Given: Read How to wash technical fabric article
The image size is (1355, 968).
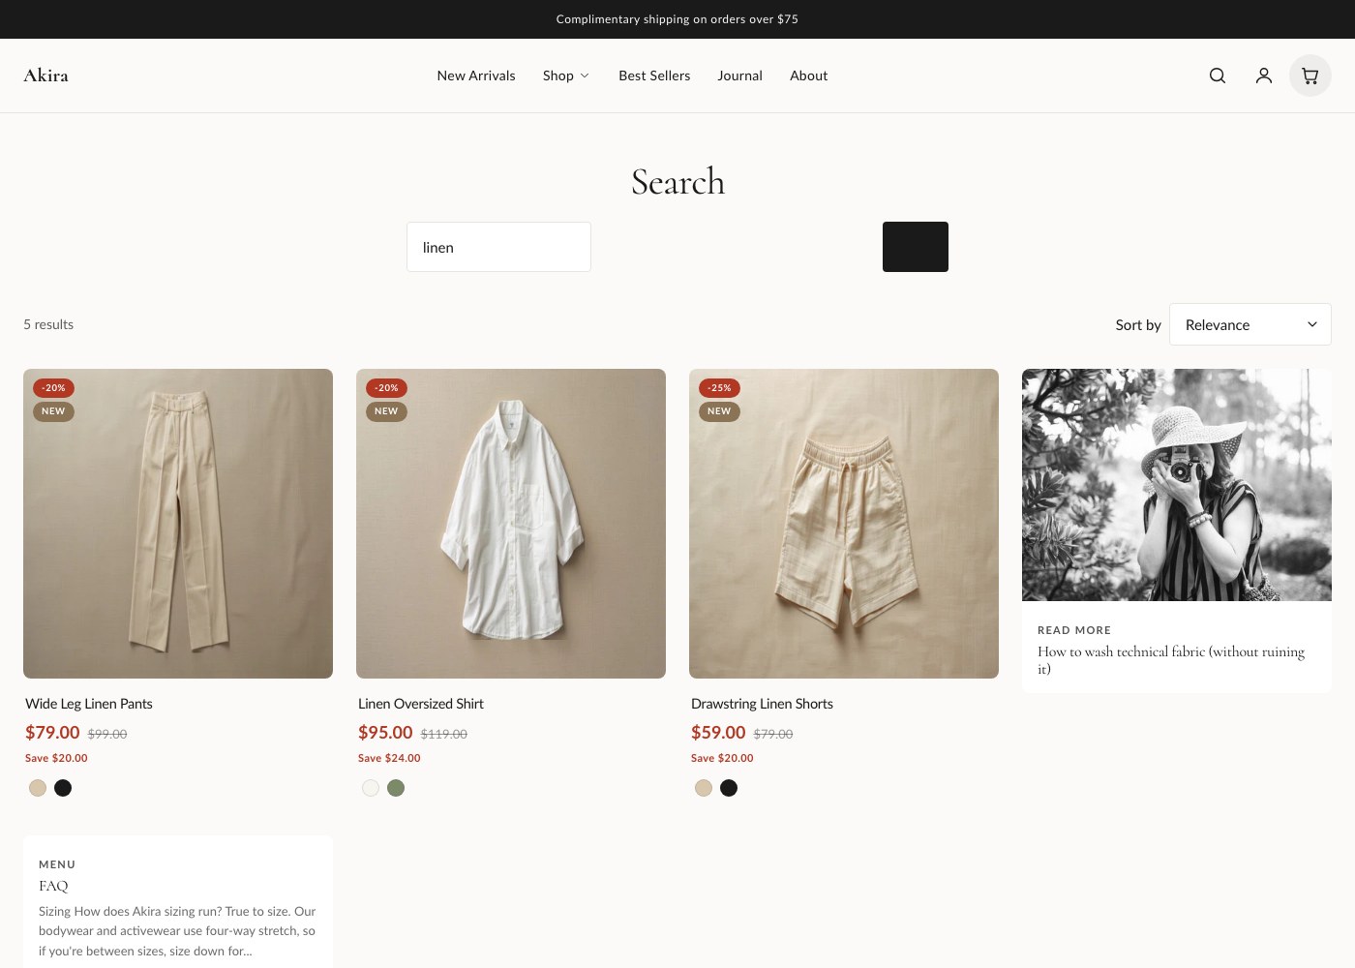Looking at the screenshot, I should click(x=1171, y=660).
